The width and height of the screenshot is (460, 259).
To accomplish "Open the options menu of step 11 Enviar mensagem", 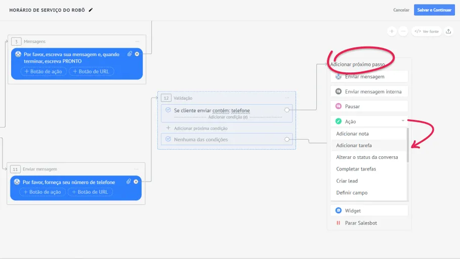I will (136, 169).
